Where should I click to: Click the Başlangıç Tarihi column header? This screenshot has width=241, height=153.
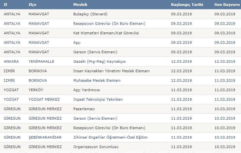[x=187, y=5]
